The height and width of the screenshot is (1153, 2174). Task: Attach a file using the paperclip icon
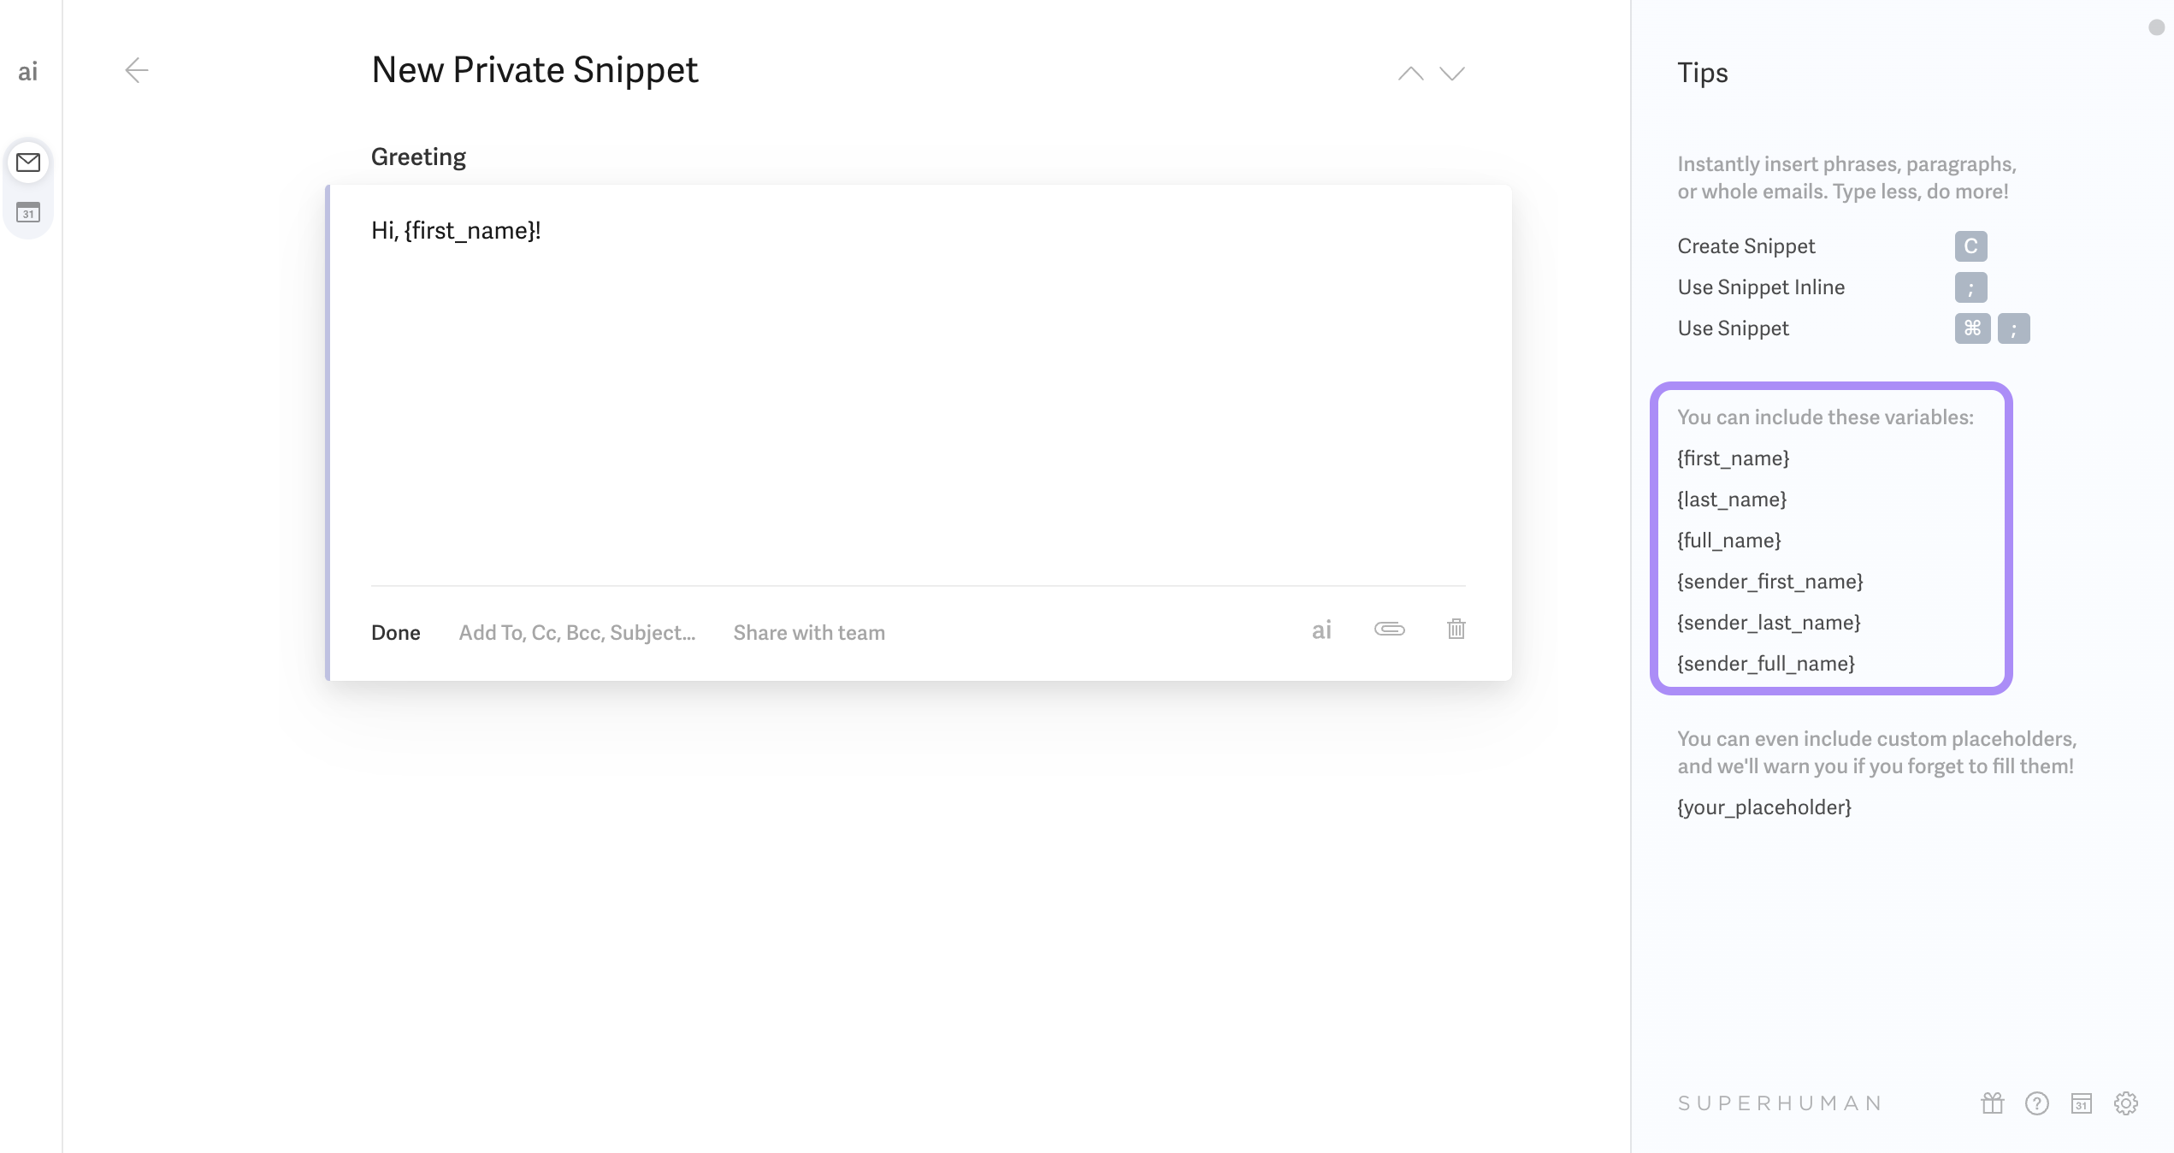point(1389,630)
